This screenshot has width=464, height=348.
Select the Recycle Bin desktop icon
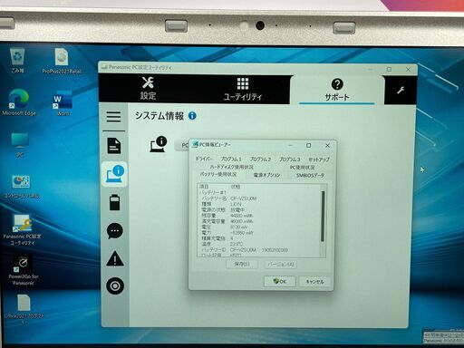pyautogui.click(x=17, y=61)
